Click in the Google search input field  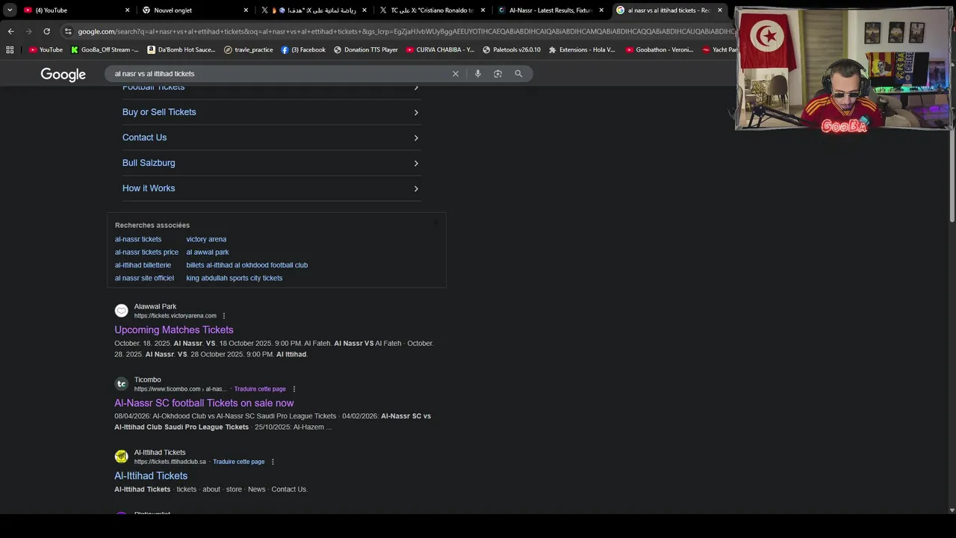[x=276, y=73]
